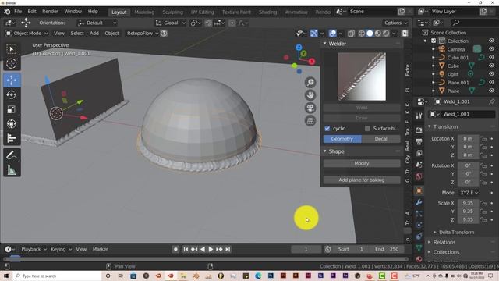This screenshot has width=499, height=281.
Task: Select the Select Box tool
Action: (x=12, y=49)
